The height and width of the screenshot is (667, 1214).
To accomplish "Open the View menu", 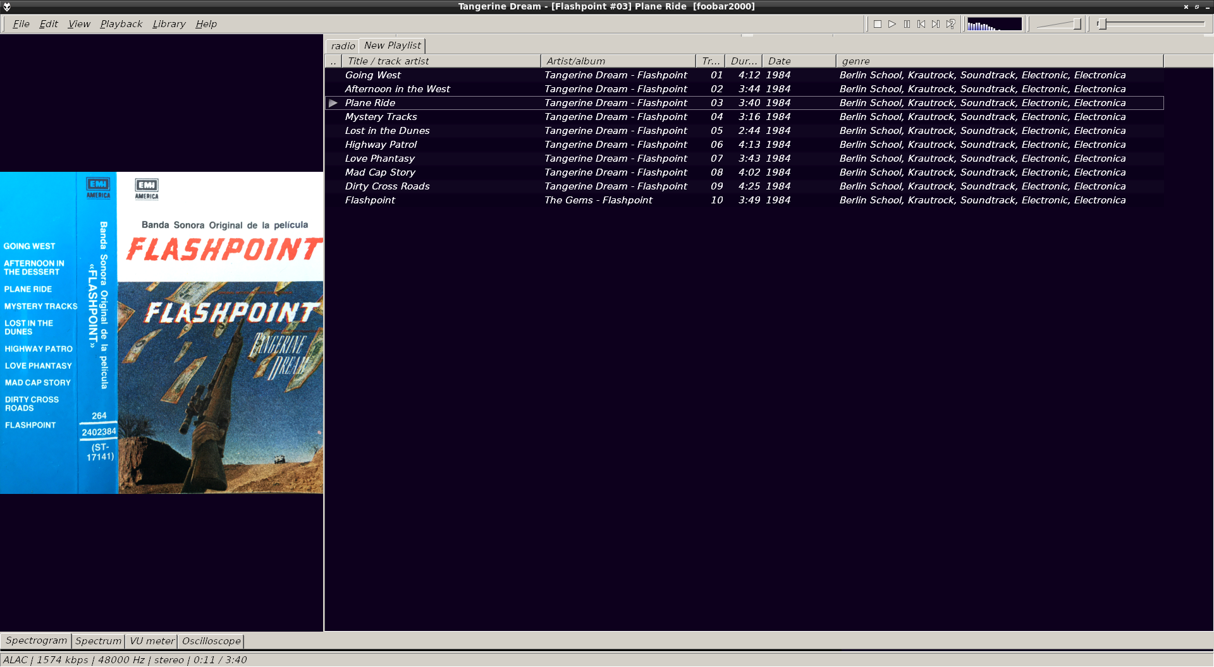I will [79, 24].
